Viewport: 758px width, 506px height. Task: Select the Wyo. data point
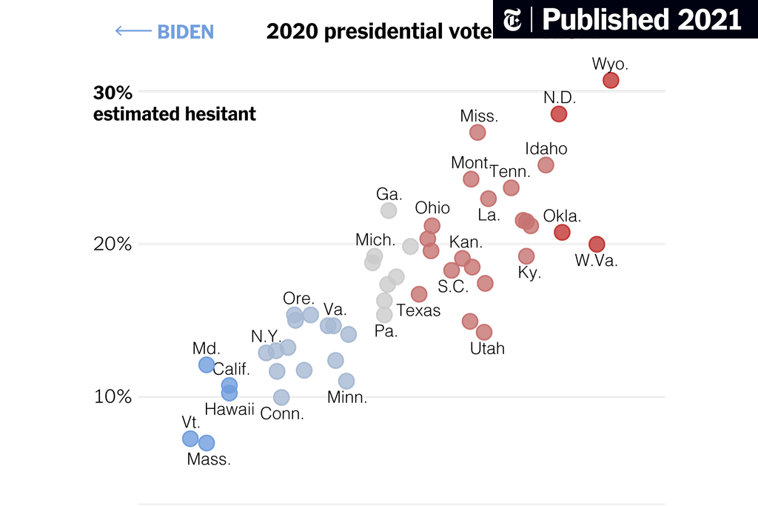click(611, 80)
